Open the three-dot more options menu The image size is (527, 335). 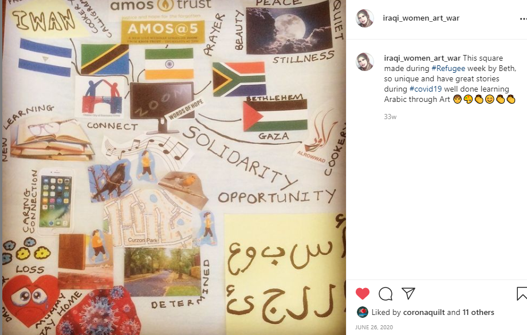pyautogui.click(x=523, y=19)
